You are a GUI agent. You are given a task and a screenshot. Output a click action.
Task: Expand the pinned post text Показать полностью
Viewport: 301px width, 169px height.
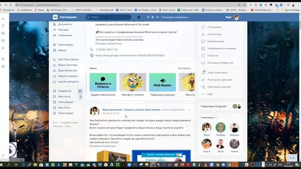click(103, 146)
